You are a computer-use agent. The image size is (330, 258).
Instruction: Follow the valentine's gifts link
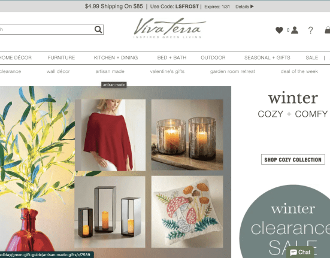[x=167, y=71]
